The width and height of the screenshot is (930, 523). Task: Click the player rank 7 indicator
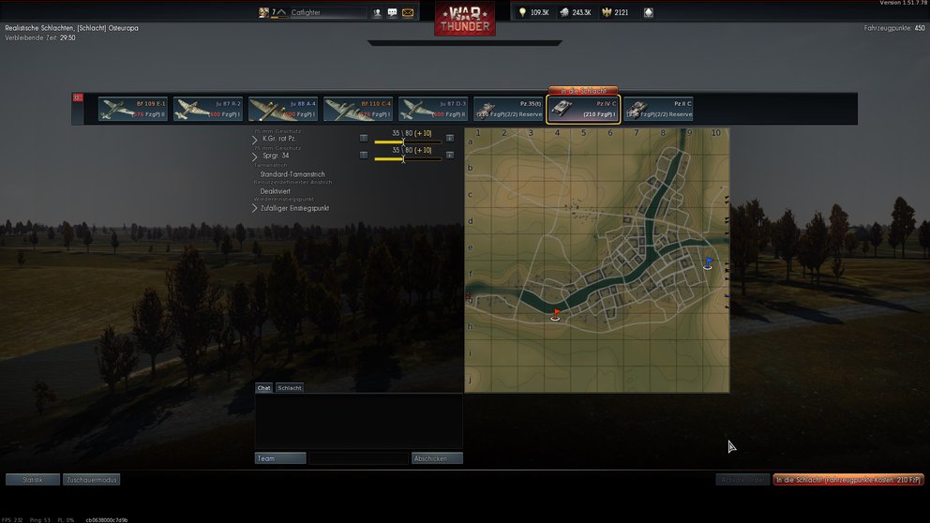[x=278, y=12]
